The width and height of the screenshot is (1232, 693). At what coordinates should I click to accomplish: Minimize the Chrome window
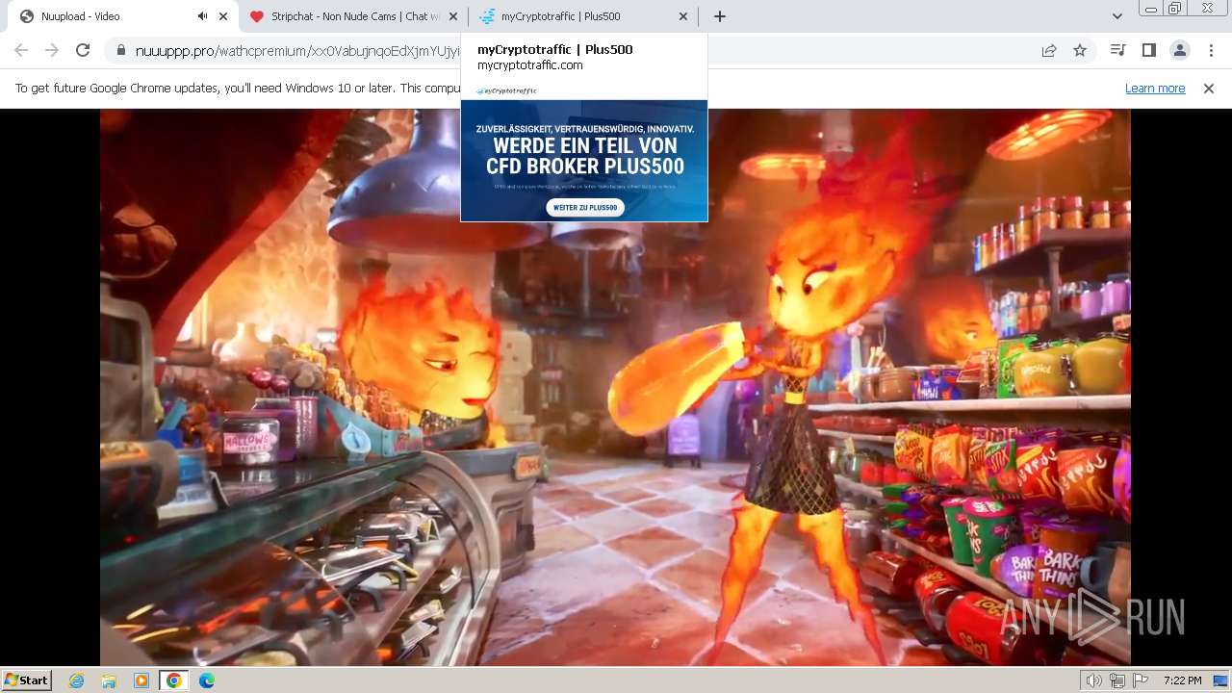pos(1151,9)
